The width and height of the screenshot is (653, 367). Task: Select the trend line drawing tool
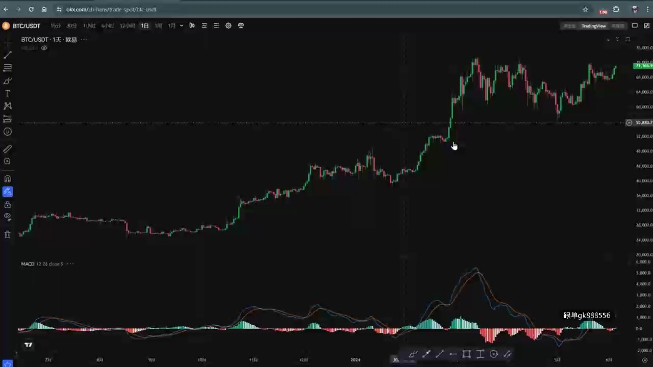point(8,55)
